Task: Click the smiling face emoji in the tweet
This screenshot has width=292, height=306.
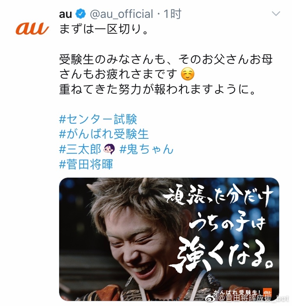Action: pos(188,74)
